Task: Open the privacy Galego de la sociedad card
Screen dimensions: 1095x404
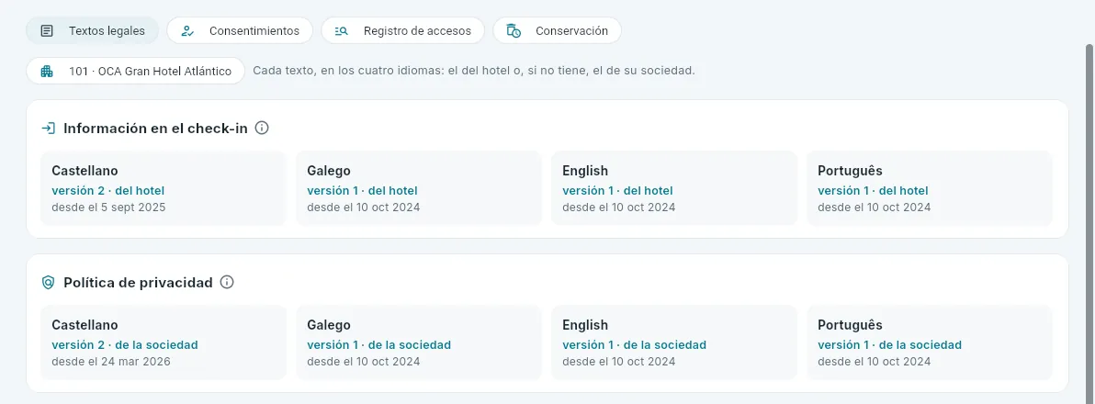Action: point(419,342)
